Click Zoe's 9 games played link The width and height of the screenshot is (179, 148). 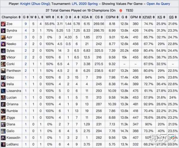click(x=26, y=24)
